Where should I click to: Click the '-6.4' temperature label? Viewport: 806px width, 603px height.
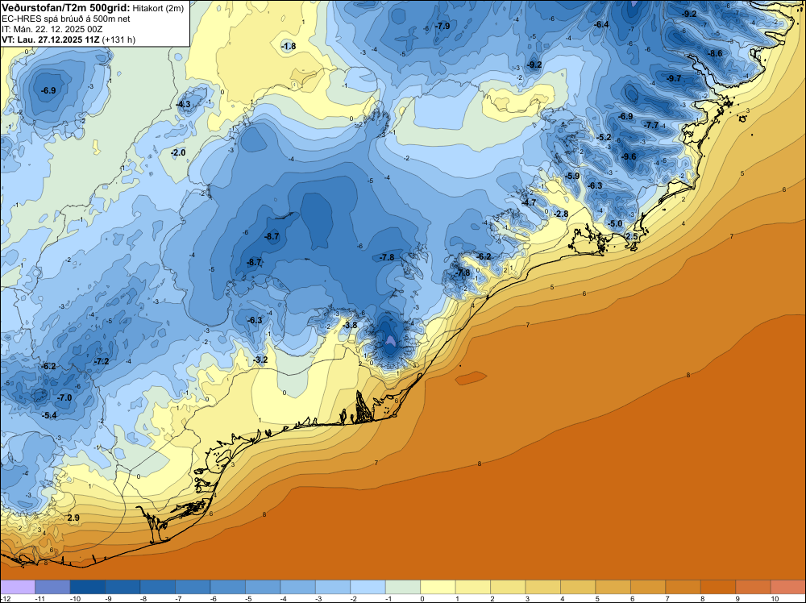[x=601, y=25]
